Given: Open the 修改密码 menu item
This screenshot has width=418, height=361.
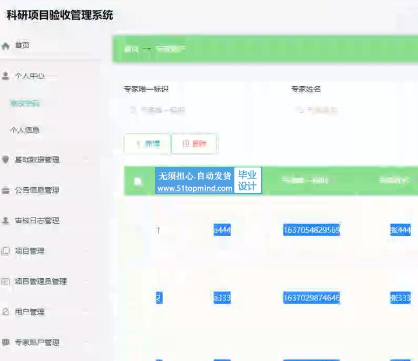Looking at the screenshot, I should (x=25, y=104).
